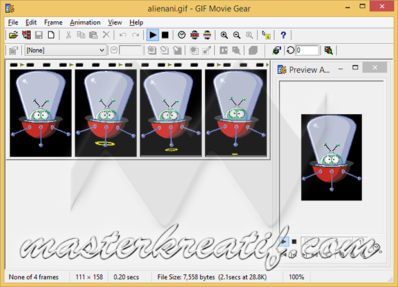Close the Preview Animation window

(375, 67)
